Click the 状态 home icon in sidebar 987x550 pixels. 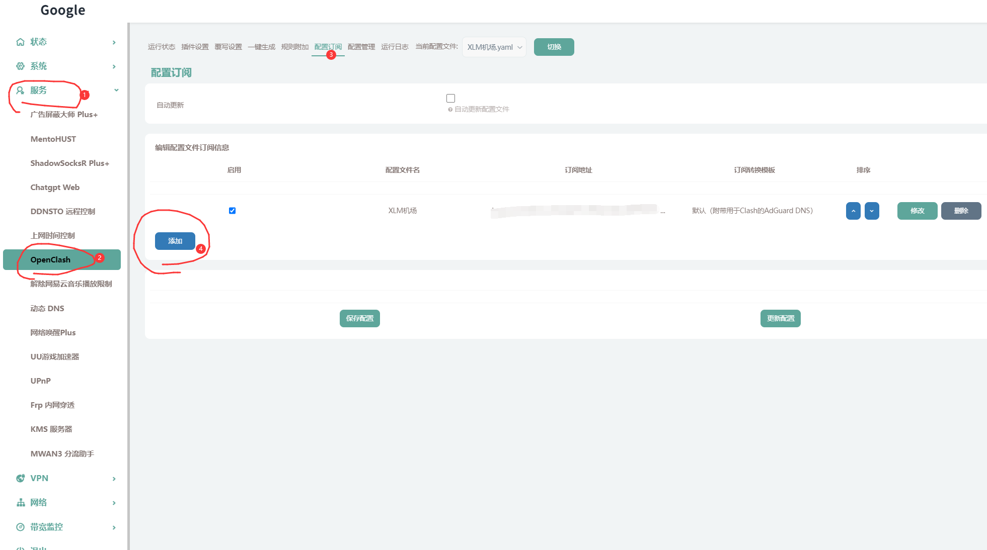[x=20, y=42]
